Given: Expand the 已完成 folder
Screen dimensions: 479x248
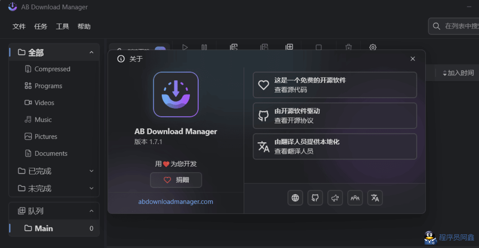Looking at the screenshot, I should (91, 171).
